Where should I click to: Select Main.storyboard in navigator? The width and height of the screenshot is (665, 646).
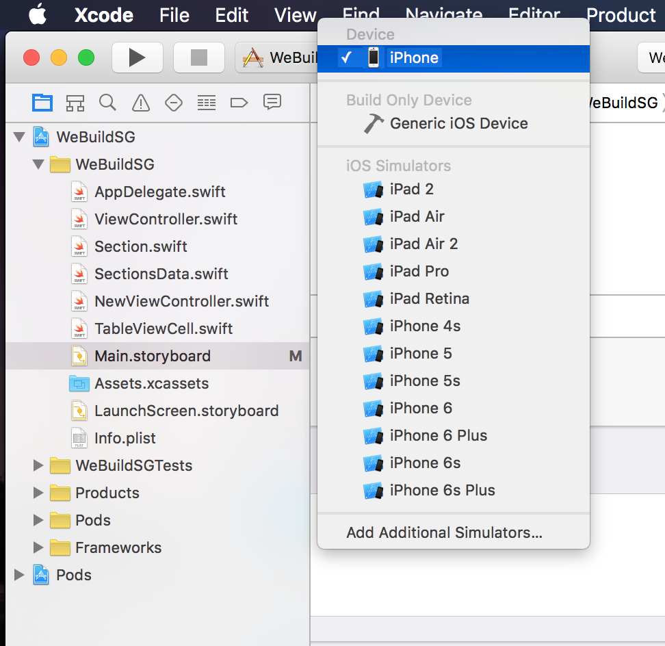pos(157,356)
